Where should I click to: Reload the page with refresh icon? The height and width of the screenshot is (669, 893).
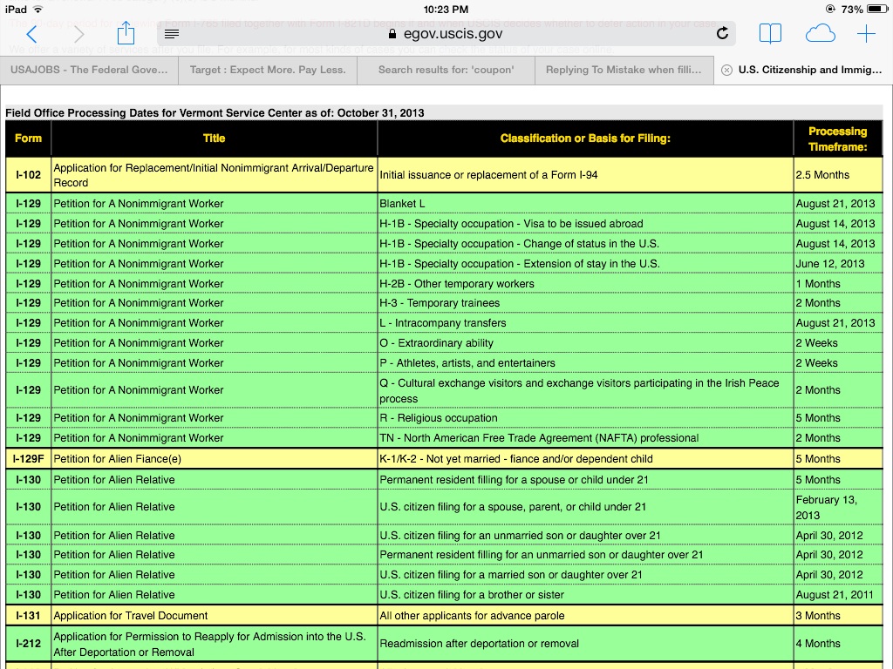coord(722,34)
